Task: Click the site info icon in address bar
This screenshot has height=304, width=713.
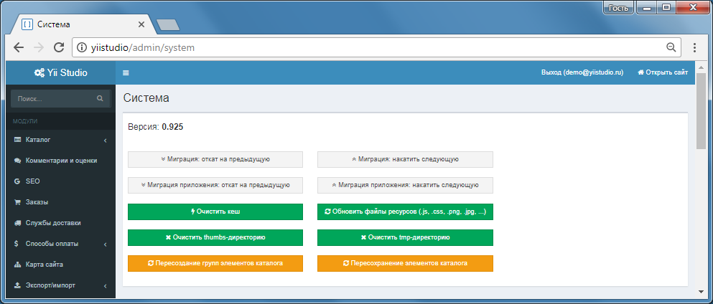Action: tap(82, 47)
